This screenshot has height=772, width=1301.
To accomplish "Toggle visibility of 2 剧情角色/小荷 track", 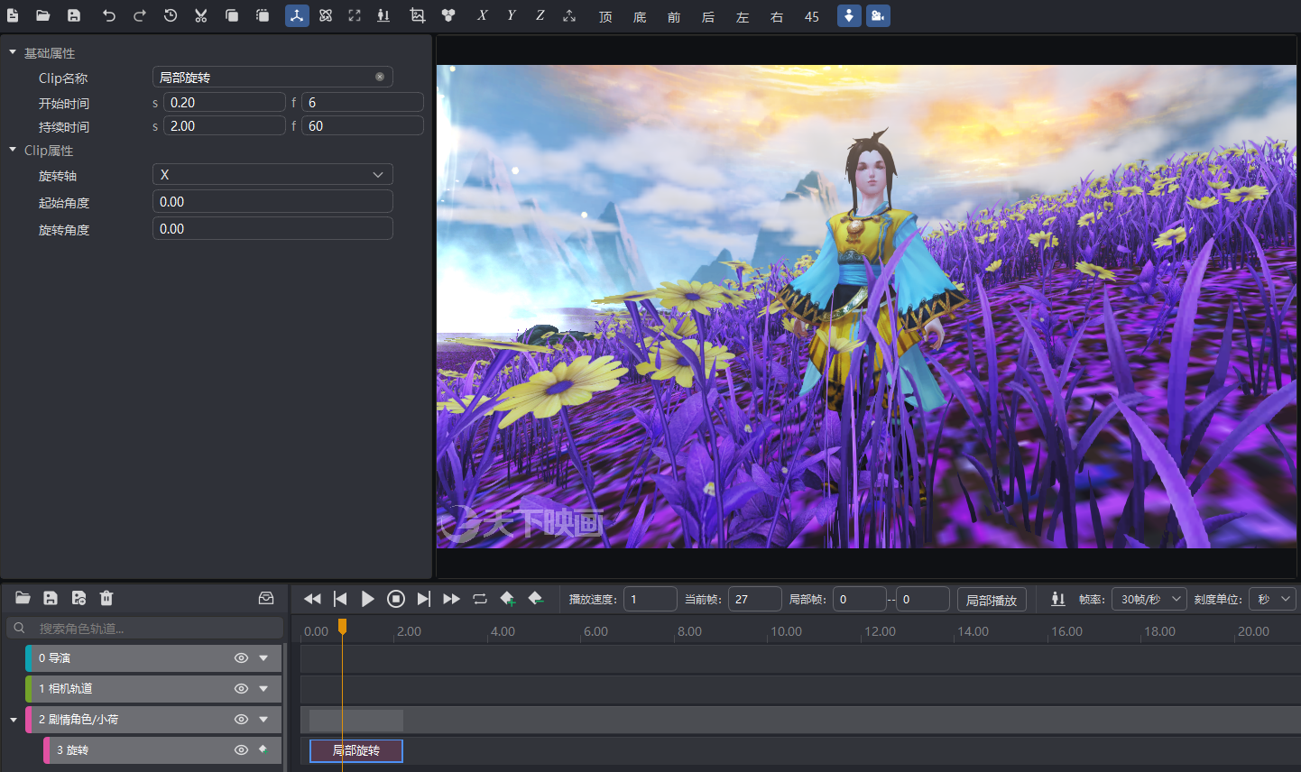I will [241, 720].
